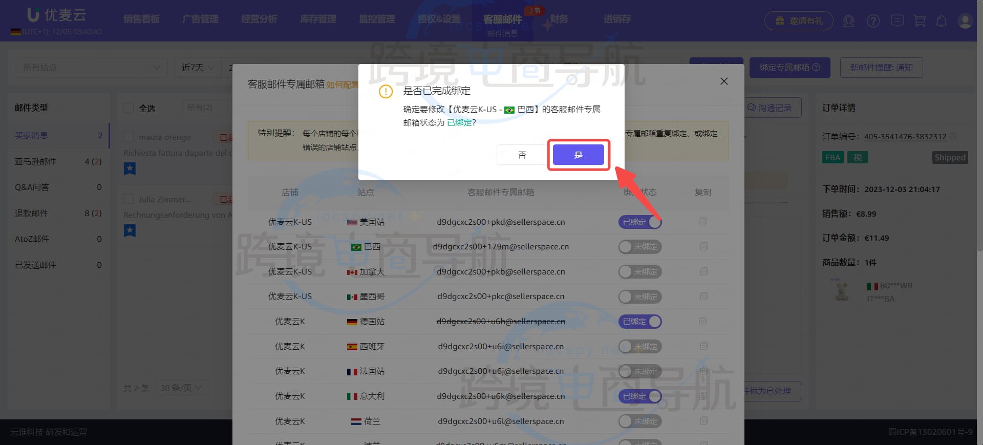
Task: Click star flag on Julia Zimmer message
Action: (130, 230)
